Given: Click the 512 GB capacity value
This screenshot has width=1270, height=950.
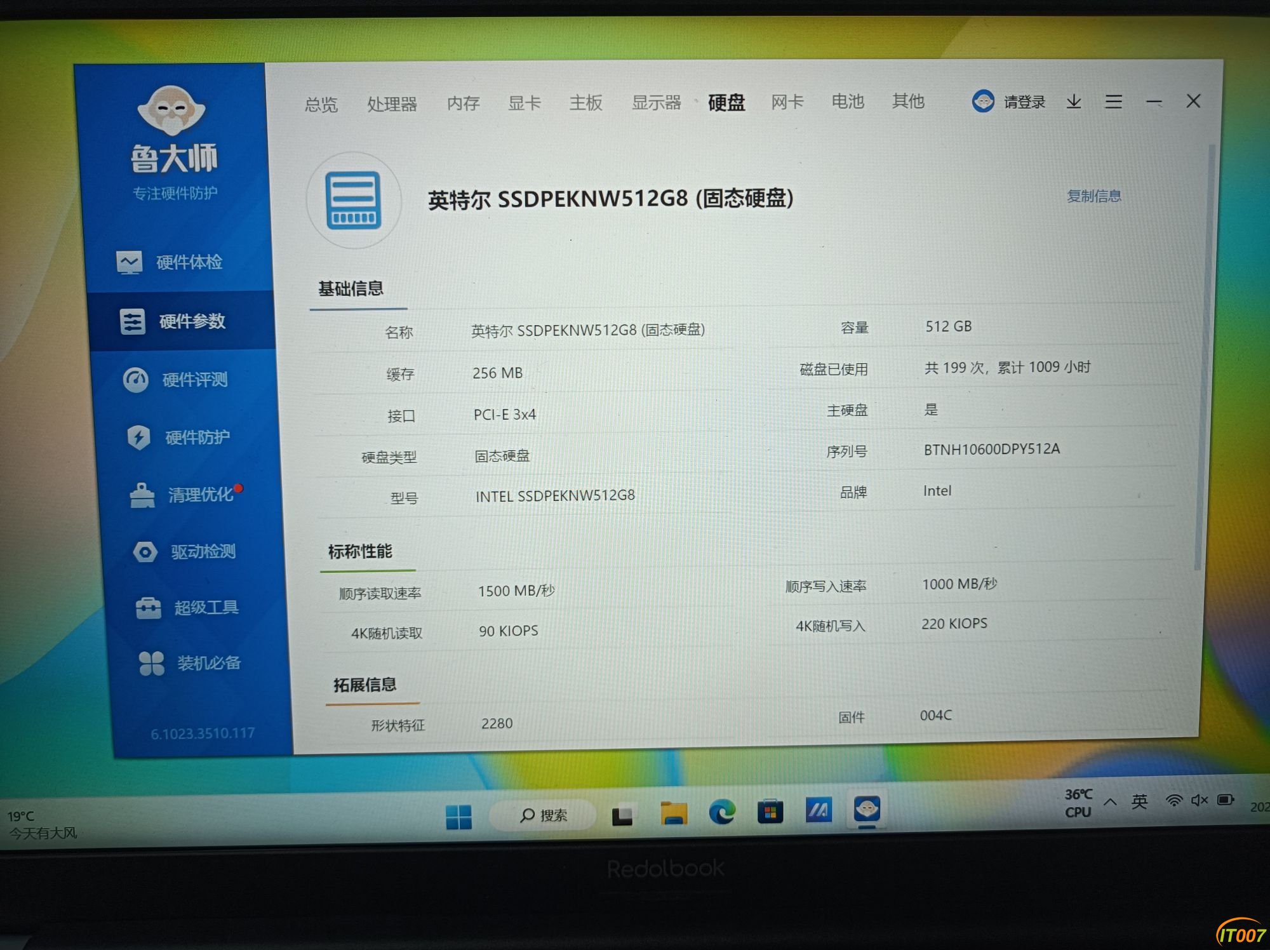Looking at the screenshot, I should point(949,326).
